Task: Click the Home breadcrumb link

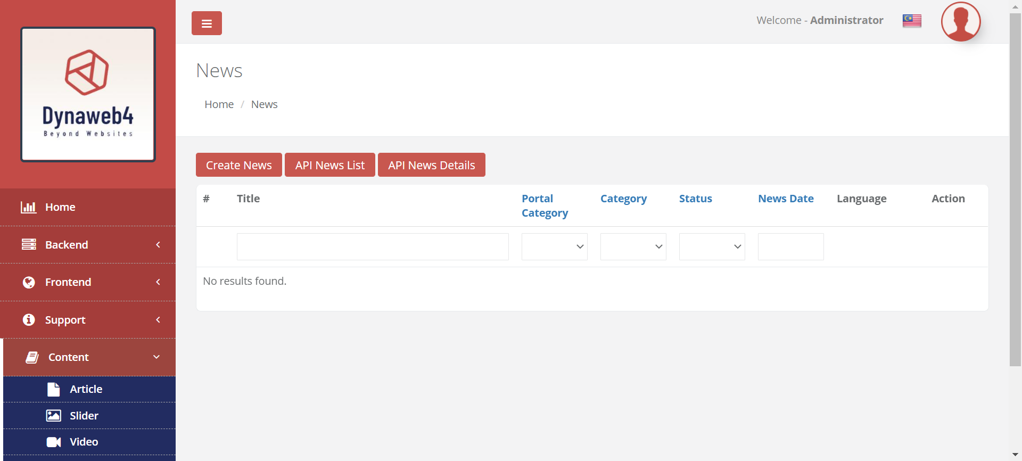Action: (x=219, y=104)
